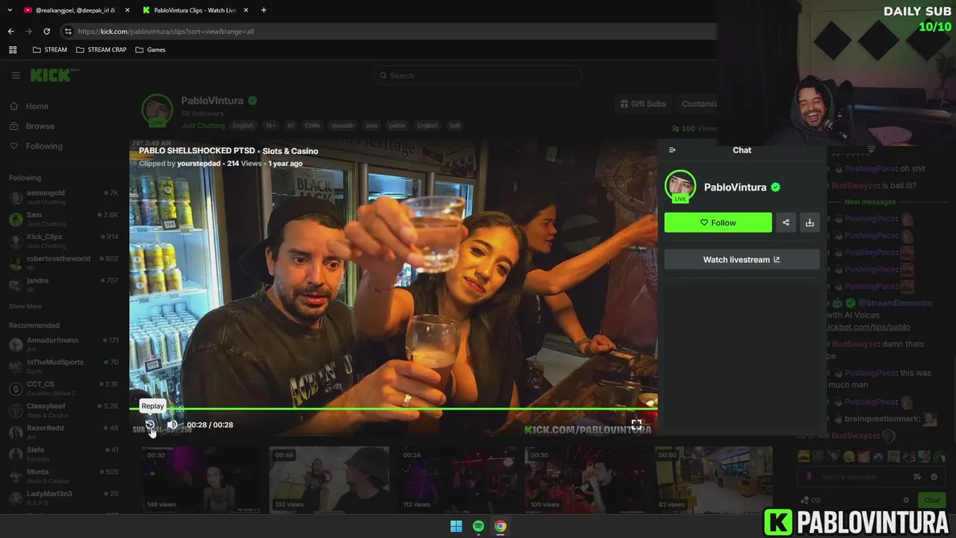Go back with the browser back arrow
This screenshot has height=538, width=956.
[x=10, y=31]
